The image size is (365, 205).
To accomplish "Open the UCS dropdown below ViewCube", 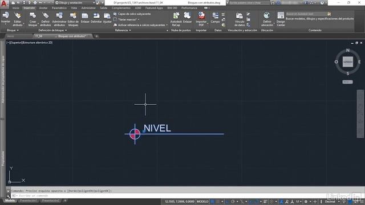I will point(347,82).
